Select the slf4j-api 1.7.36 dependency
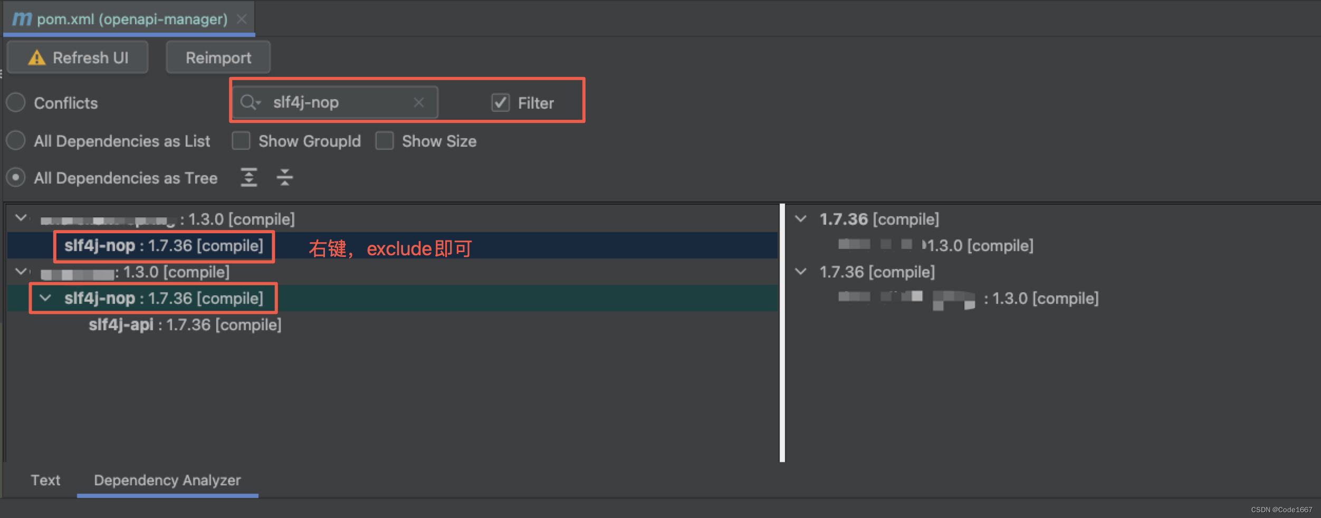The height and width of the screenshot is (518, 1321). click(185, 325)
